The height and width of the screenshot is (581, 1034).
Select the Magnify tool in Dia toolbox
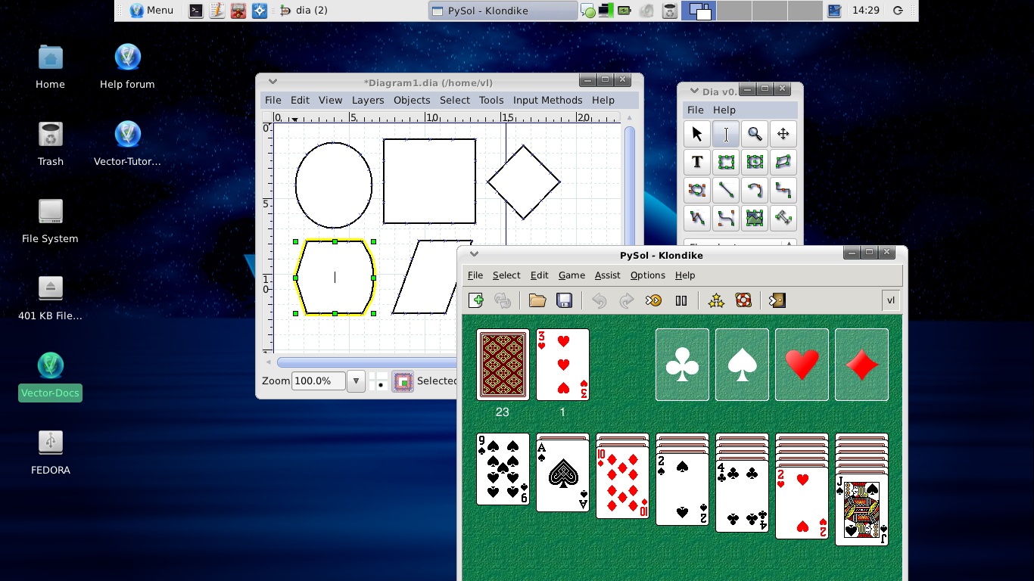tap(755, 134)
